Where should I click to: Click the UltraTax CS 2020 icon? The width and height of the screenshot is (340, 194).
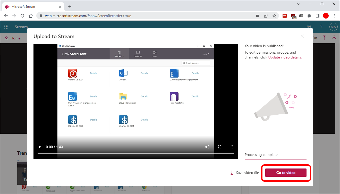[73, 120]
